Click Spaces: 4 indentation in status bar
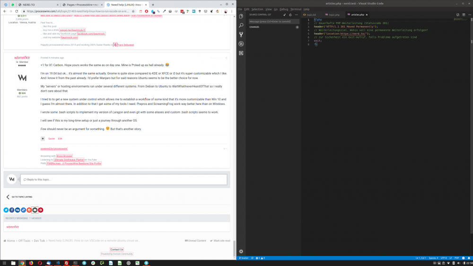This screenshot has height=266, width=473. pyautogui.click(x=433, y=258)
